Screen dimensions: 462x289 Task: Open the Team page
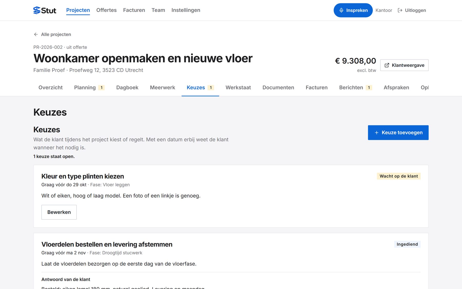tap(158, 10)
